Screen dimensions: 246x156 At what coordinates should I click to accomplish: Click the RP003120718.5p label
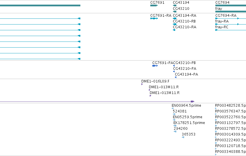(x=230, y=146)
